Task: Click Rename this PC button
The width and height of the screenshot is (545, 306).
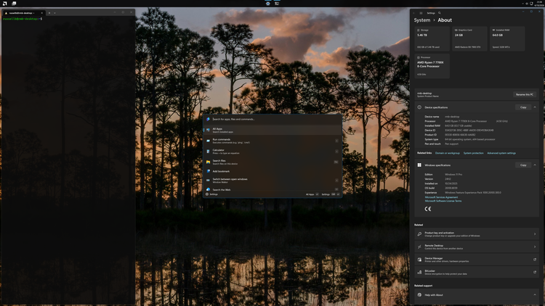Action: [x=525, y=94]
